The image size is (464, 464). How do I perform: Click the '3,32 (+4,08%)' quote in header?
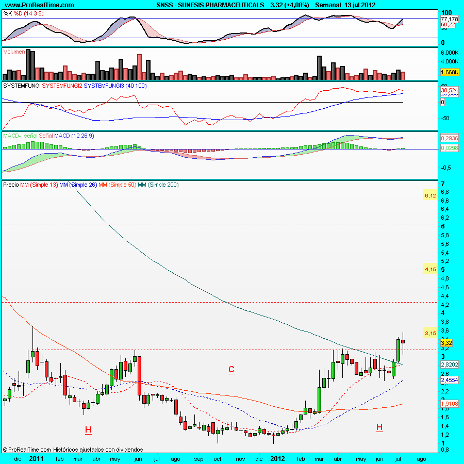(x=290, y=5)
